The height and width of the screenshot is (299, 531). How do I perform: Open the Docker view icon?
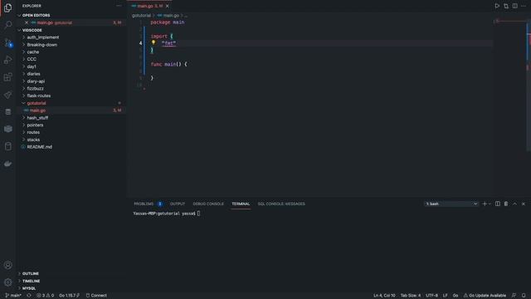click(x=7, y=164)
